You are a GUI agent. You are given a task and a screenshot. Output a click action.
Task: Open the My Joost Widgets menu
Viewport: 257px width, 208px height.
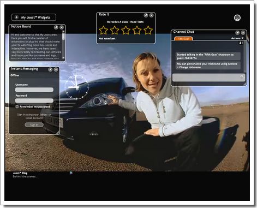point(34,17)
